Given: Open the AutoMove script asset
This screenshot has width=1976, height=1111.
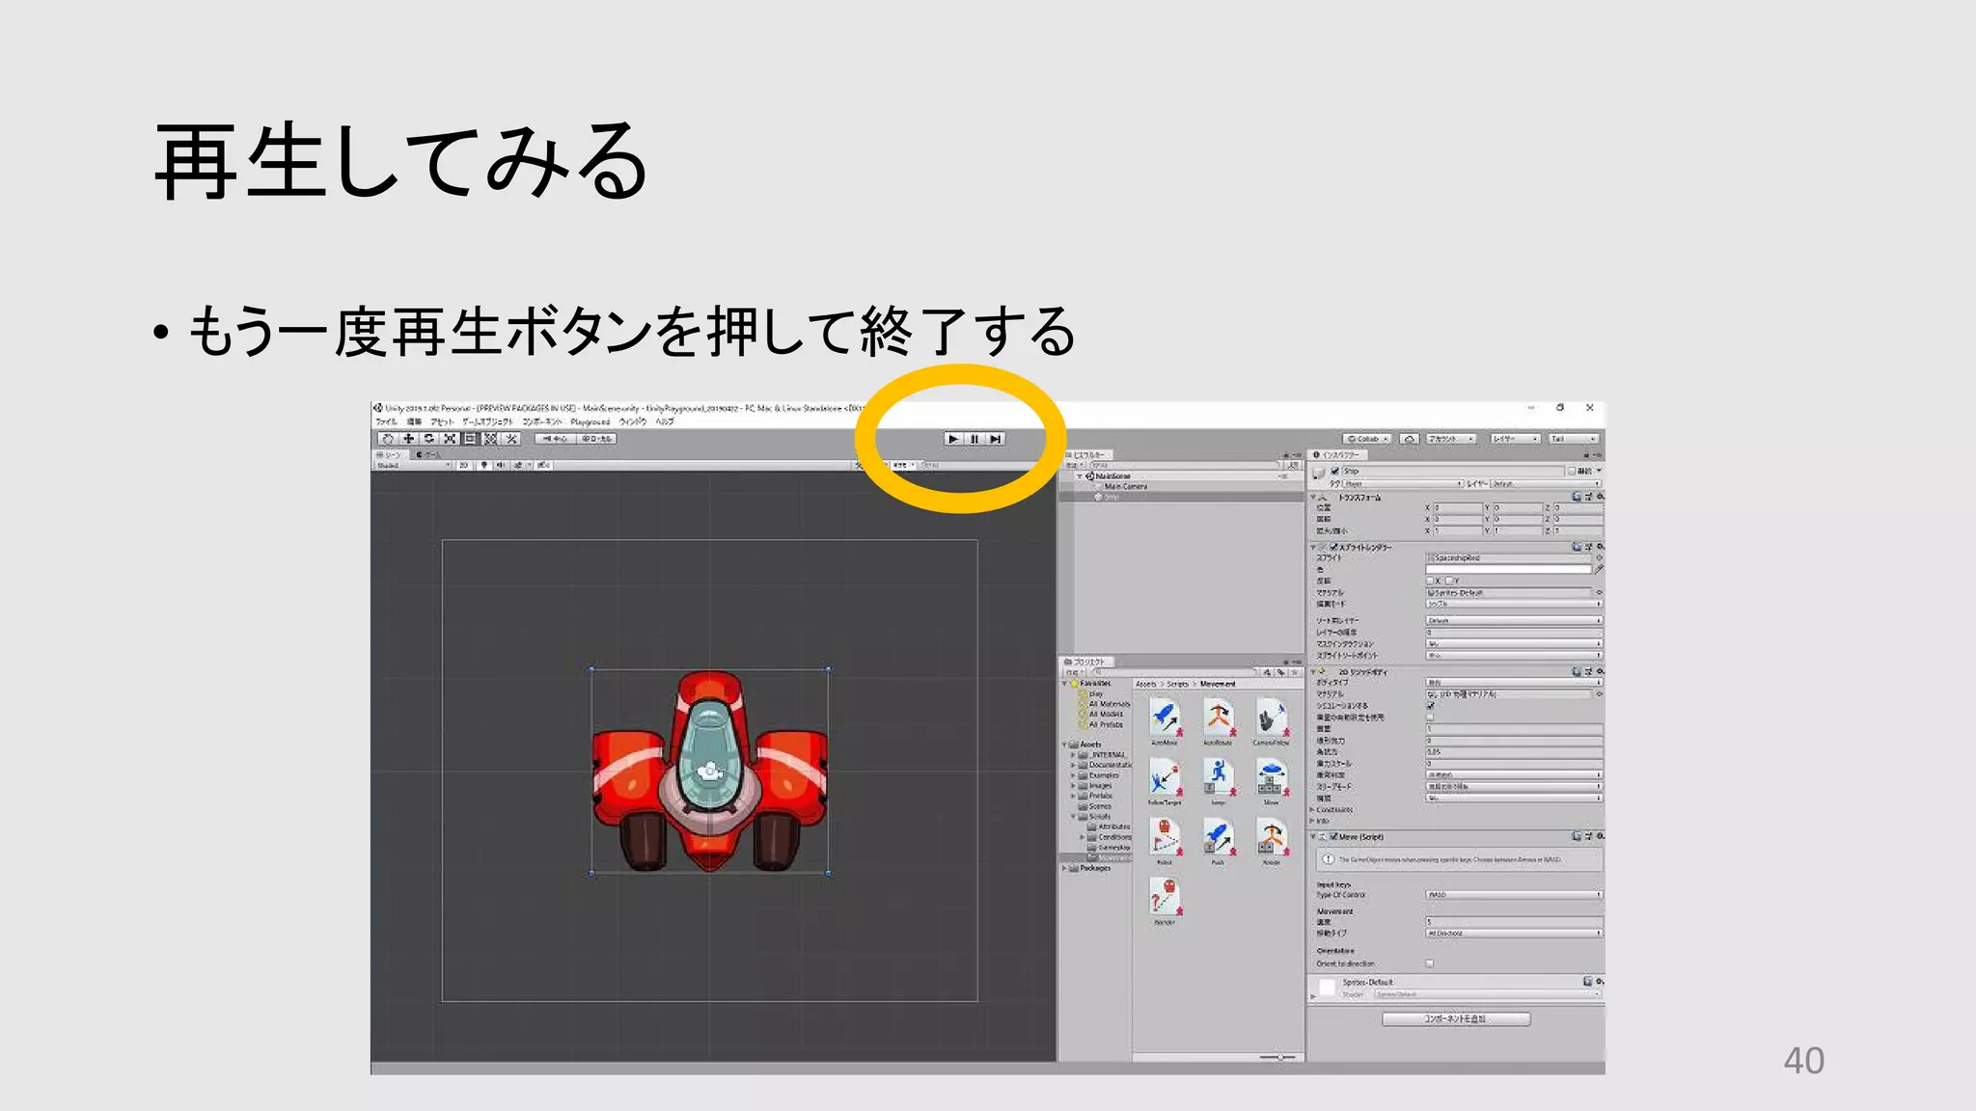Looking at the screenshot, I should tap(1165, 723).
